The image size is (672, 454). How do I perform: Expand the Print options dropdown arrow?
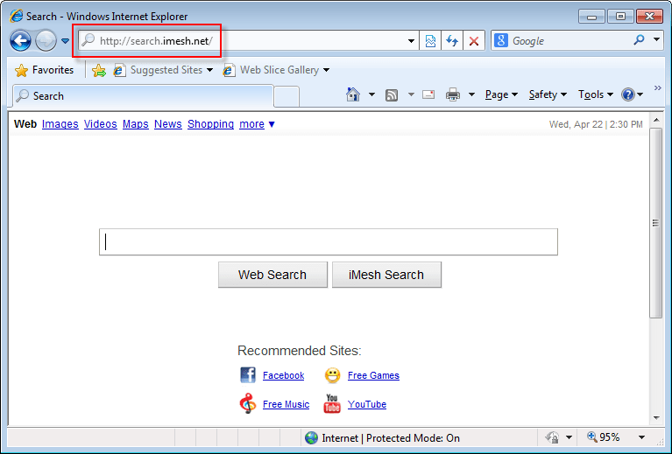point(472,94)
